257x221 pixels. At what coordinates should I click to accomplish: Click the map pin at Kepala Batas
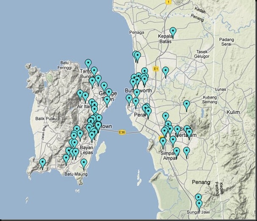click(x=173, y=32)
